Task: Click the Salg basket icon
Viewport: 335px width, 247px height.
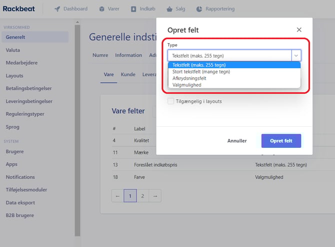Action: coord(169,9)
